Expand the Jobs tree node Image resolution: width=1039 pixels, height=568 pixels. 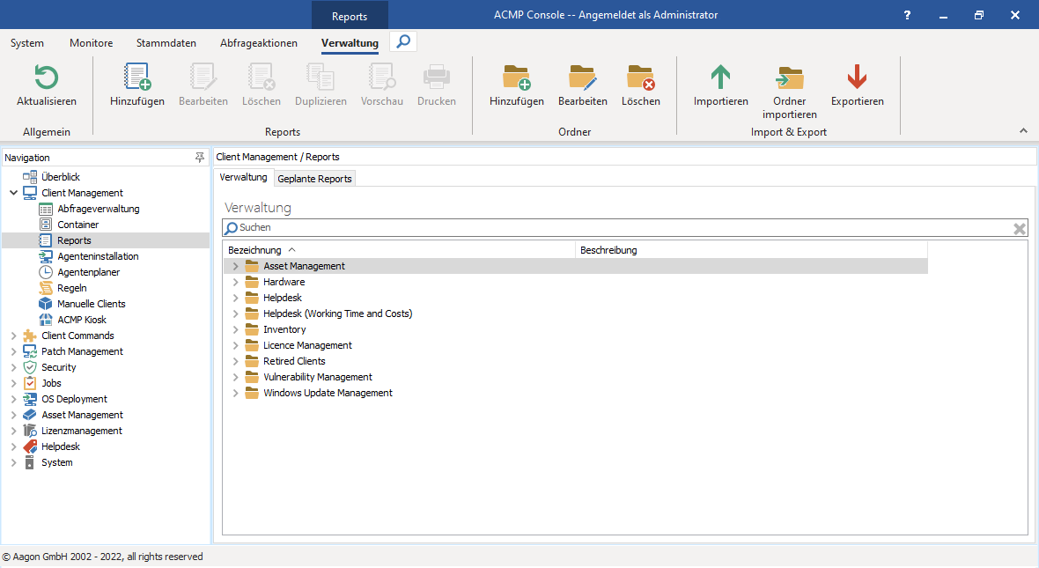point(13,384)
